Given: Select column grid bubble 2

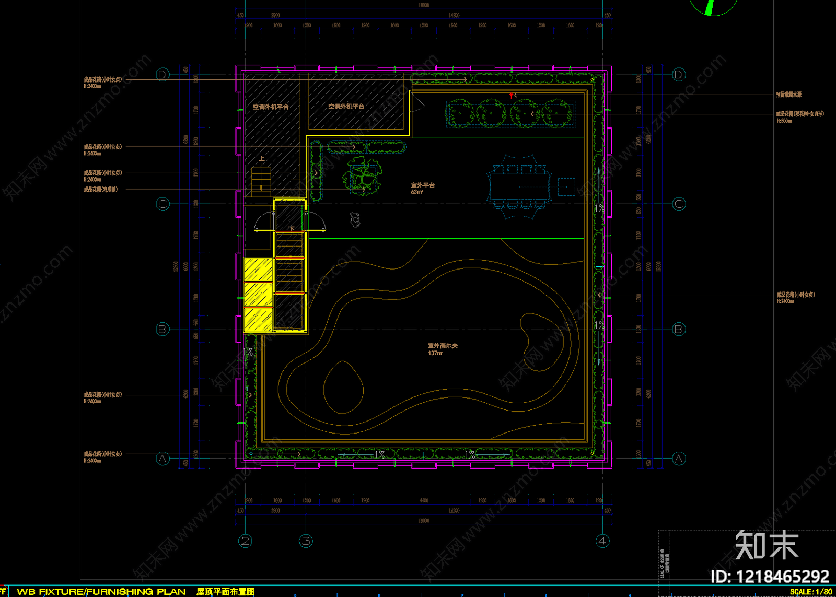Looking at the screenshot, I should (245, 541).
